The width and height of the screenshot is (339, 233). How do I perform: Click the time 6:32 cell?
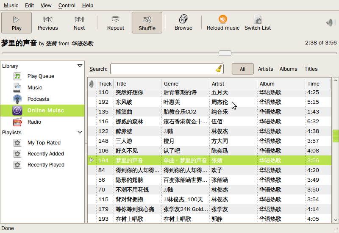coord(313,122)
